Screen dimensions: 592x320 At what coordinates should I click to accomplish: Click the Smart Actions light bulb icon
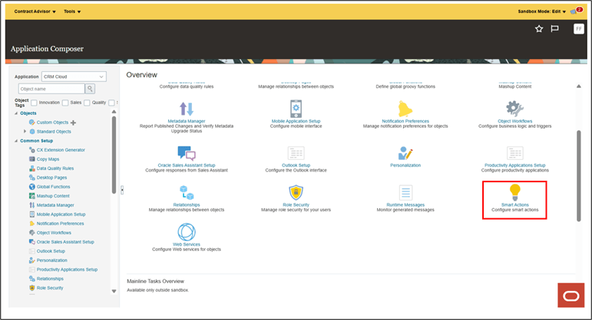[515, 192]
